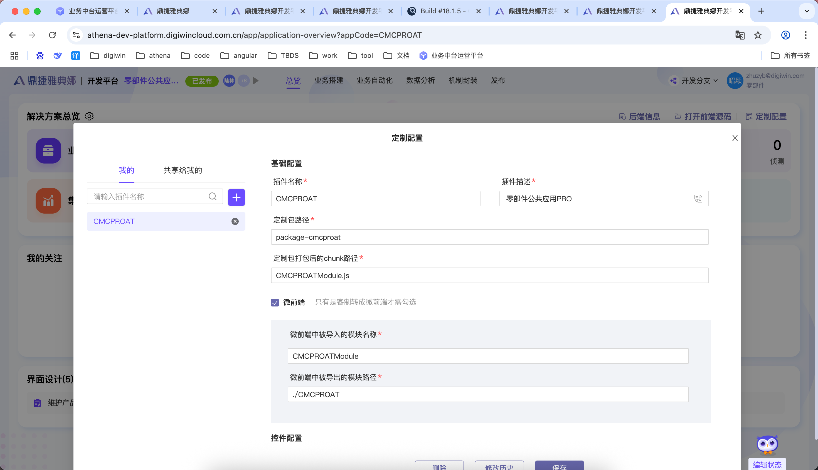This screenshot has height=470, width=818.
Task: Open the 业务自动化 navigation tab
Action: pos(374,80)
